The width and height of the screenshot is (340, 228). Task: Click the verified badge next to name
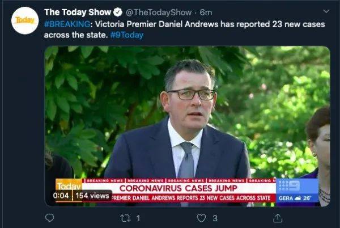(x=118, y=12)
